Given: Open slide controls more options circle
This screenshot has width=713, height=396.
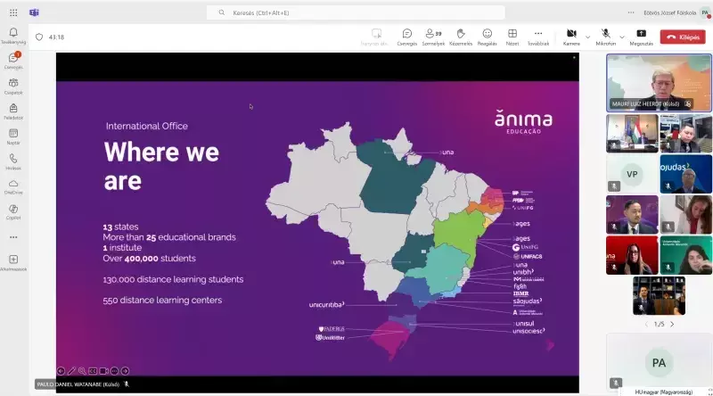Looking at the screenshot, I should tap(114, 371).
